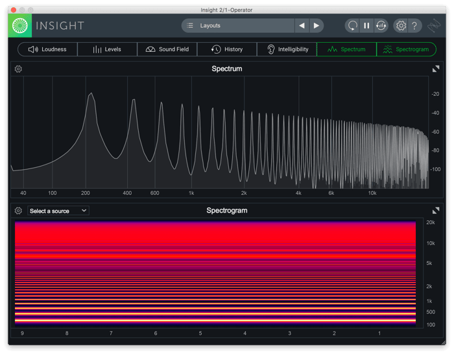This screenshot has width=454, height=355.
Task: Expand the Spectrogram panel to full view
Action: coord(436,210)
